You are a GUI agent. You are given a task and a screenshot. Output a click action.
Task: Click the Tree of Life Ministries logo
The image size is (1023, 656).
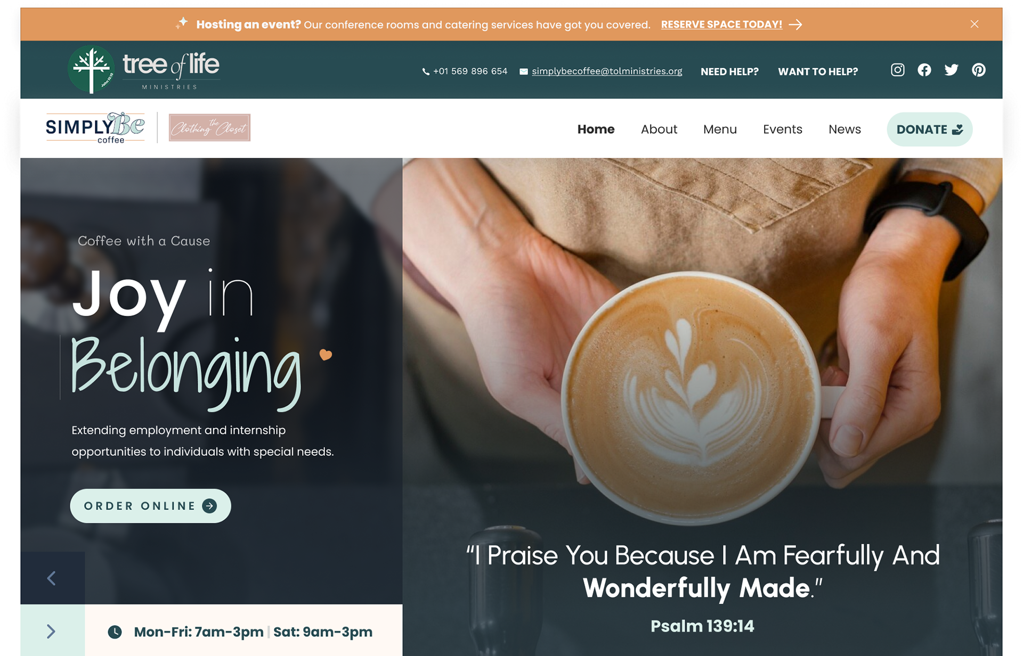pos(144,69)
